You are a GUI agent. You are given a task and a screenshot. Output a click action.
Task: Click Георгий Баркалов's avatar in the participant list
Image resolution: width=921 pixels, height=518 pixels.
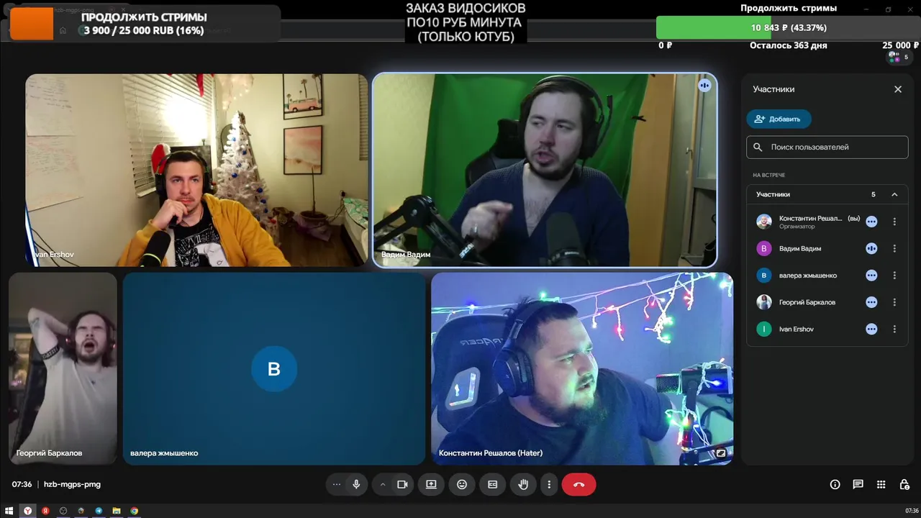(x=764, y=302)
